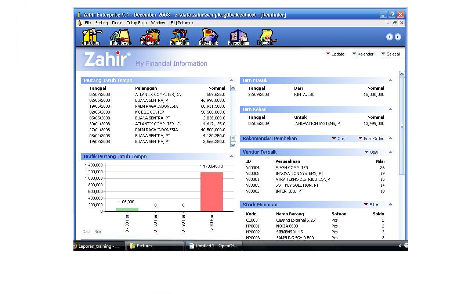Screen dimensions: 470x294
Task: Open the Pembelian module icon
Action: tap(179, 37)
